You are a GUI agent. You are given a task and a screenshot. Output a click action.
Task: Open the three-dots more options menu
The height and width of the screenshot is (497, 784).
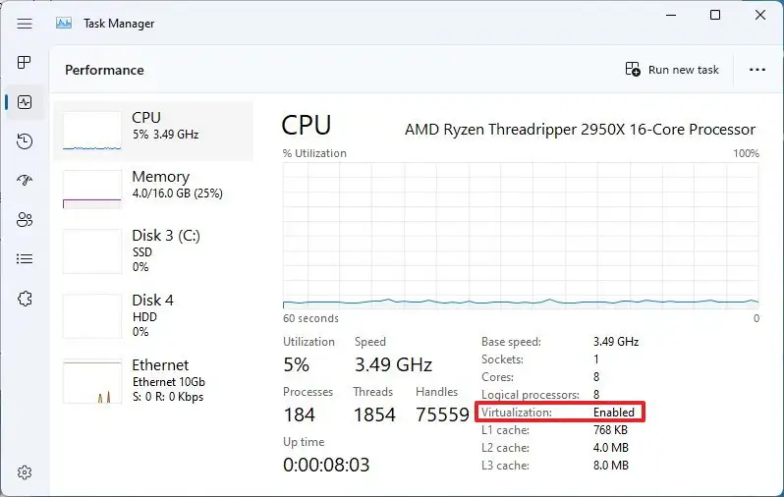pos(757,70)
